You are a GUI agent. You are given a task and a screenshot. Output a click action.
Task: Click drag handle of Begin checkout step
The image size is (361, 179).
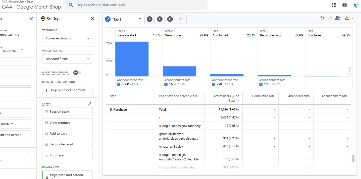[x=46, y=144]
